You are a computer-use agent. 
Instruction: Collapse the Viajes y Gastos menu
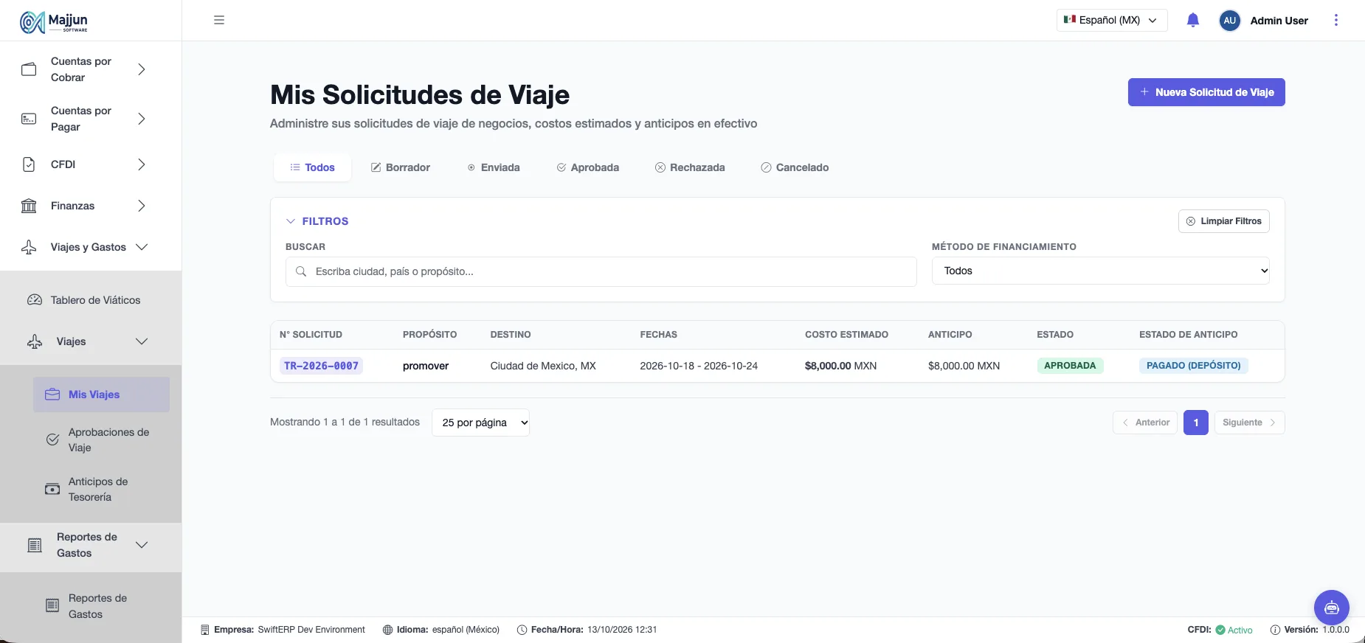(142, 247)
